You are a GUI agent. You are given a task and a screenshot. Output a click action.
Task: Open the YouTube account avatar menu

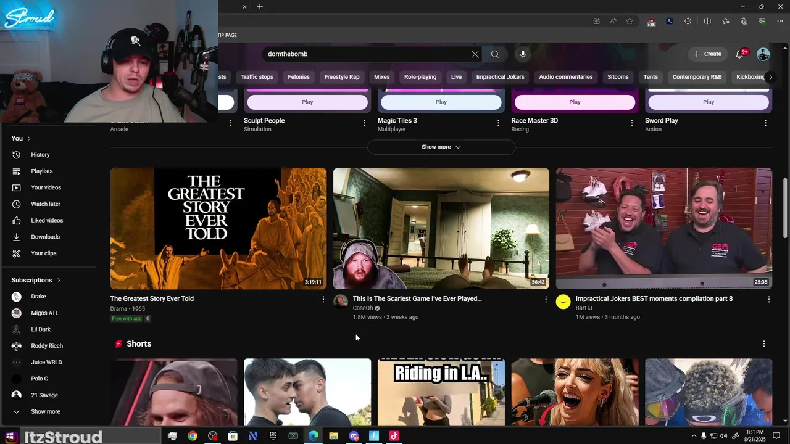[763, 54]
